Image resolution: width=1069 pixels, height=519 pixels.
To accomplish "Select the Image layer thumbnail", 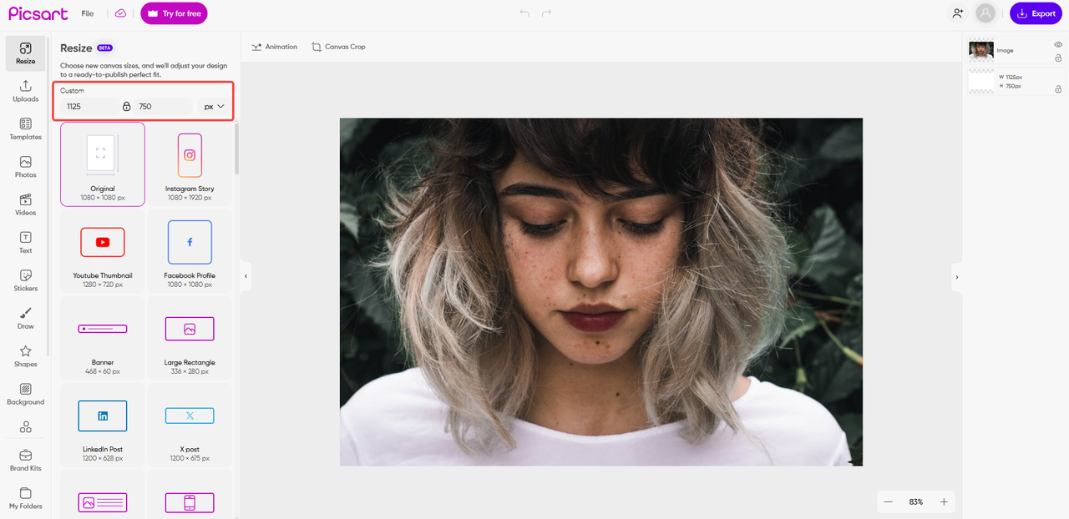I will click(981, 51).
